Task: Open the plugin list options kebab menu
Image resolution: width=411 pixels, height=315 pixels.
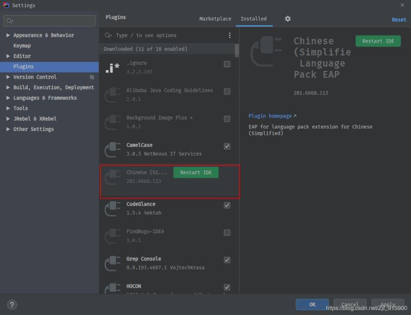Action: [230, 35]
